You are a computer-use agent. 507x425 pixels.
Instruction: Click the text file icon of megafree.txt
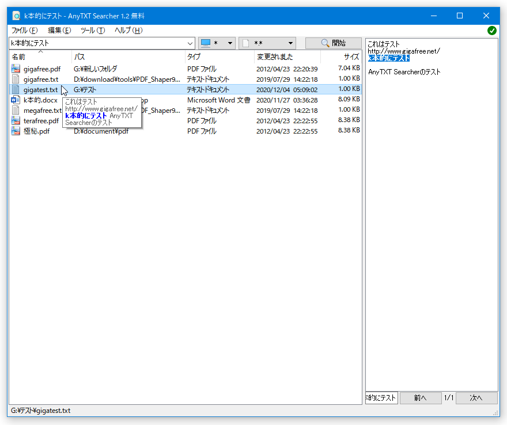[16, 110]
